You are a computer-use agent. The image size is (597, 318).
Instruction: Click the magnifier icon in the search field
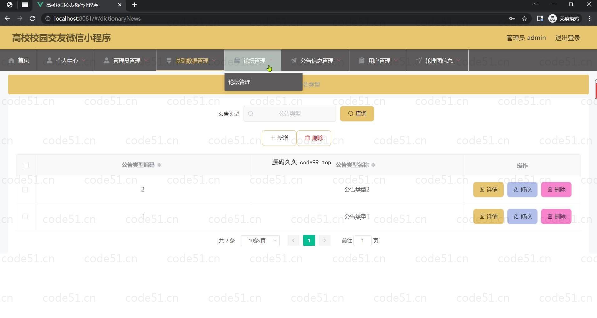250,113
